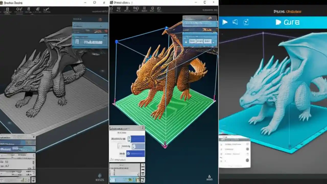Toggle the top switch in the right settings panel

pyautogui.click(x=248, y=144)
